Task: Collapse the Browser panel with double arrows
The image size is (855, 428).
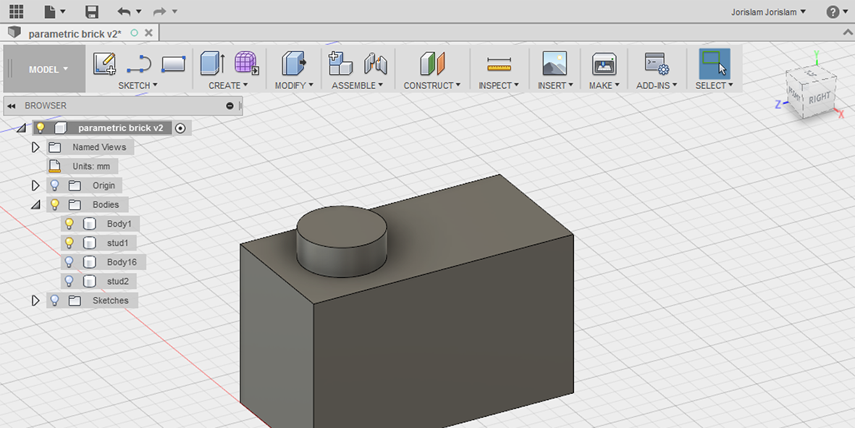Action: click(11, 106)
